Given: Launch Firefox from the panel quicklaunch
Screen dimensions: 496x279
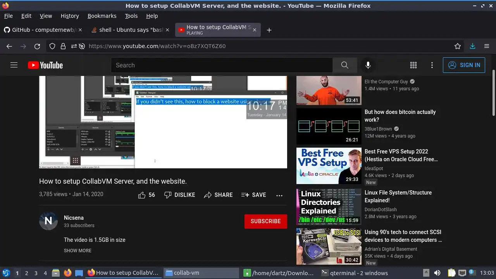Looking at the screenshot, I should pos(67,273).
